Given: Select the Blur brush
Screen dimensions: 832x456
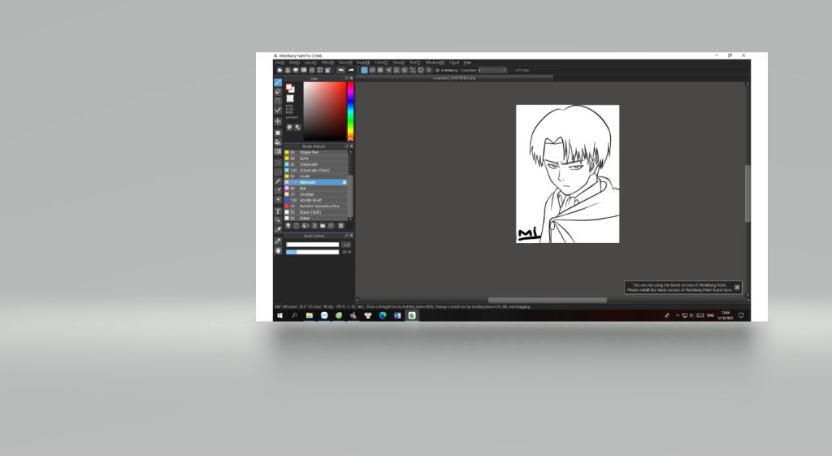Looking at the screenshot, I should (x=316, y=189).
